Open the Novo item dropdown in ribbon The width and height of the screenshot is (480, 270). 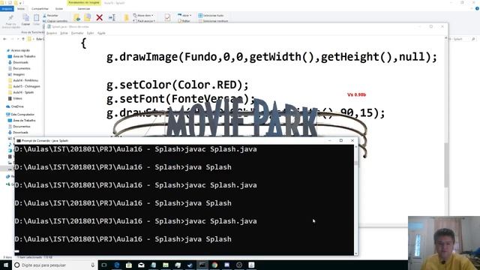143,15
